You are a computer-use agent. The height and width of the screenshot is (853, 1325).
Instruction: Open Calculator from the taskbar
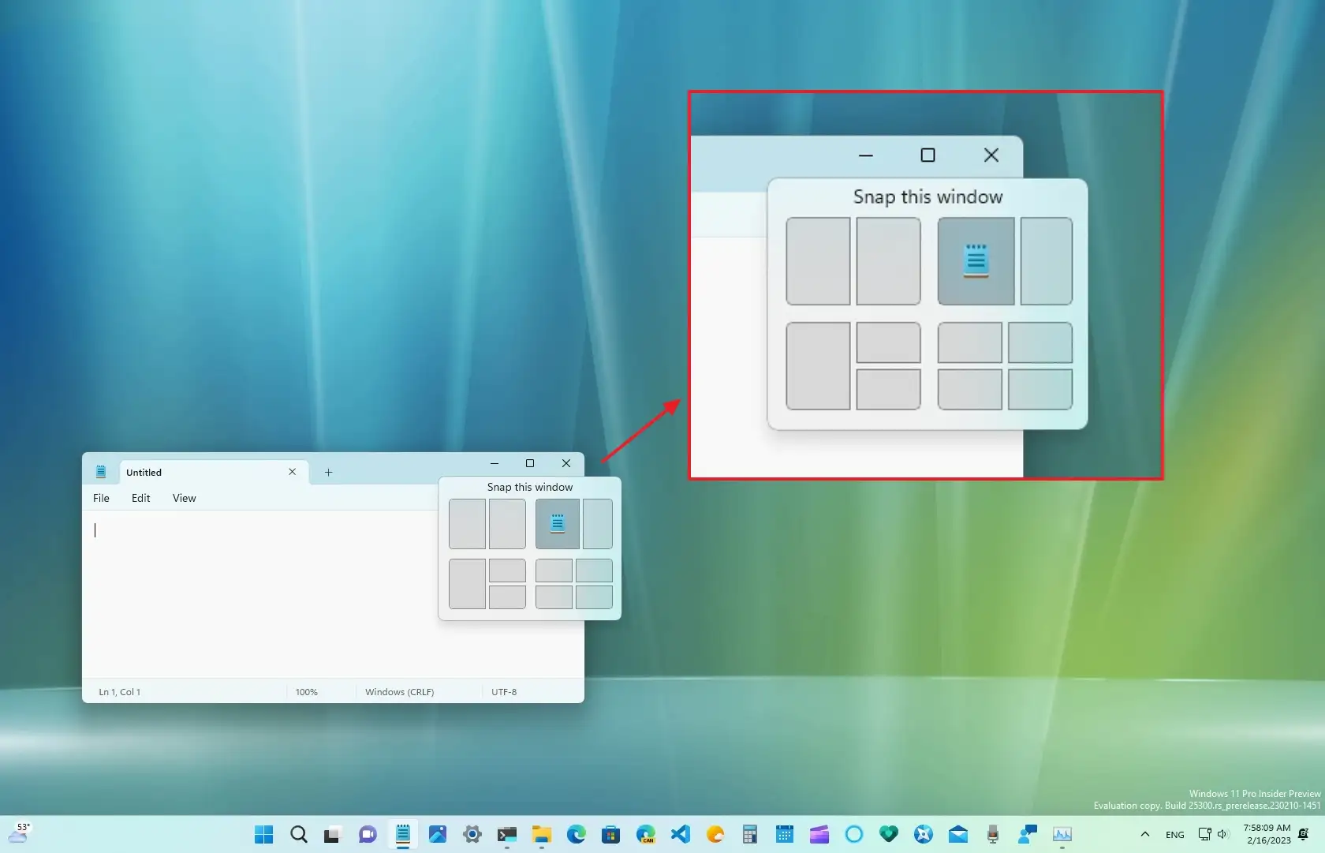tap(750, 834)
